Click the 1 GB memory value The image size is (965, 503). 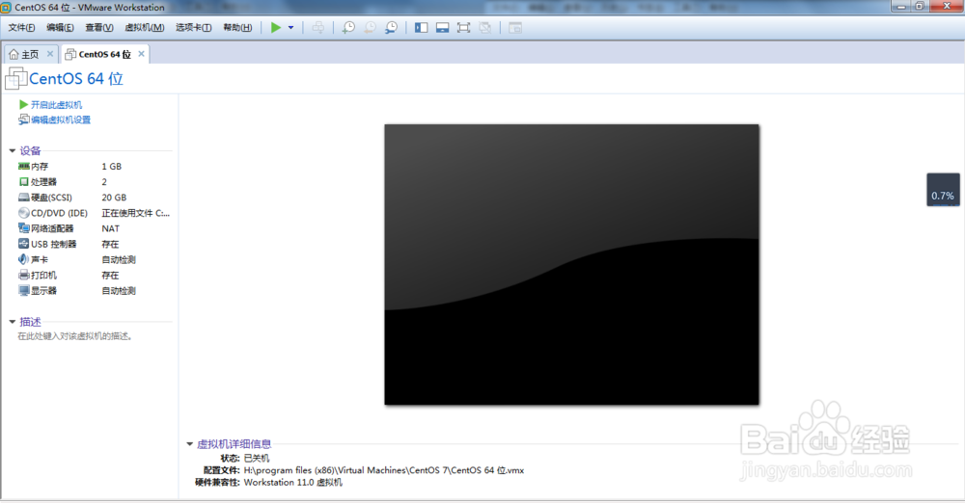pyautogui.click(x=111, y=167)
